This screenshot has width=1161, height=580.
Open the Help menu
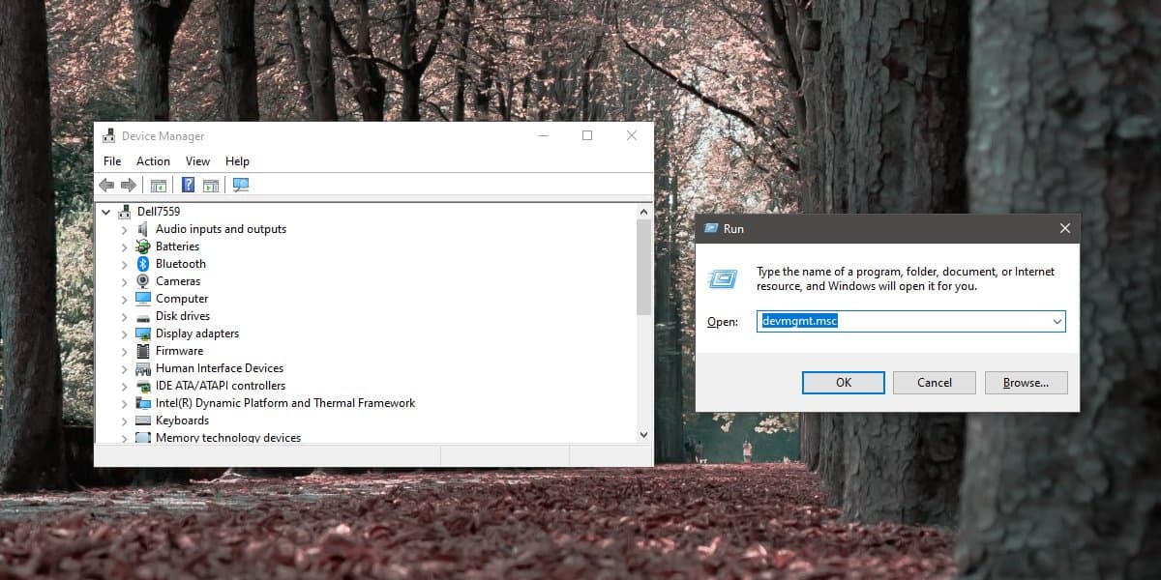[237, 161]
